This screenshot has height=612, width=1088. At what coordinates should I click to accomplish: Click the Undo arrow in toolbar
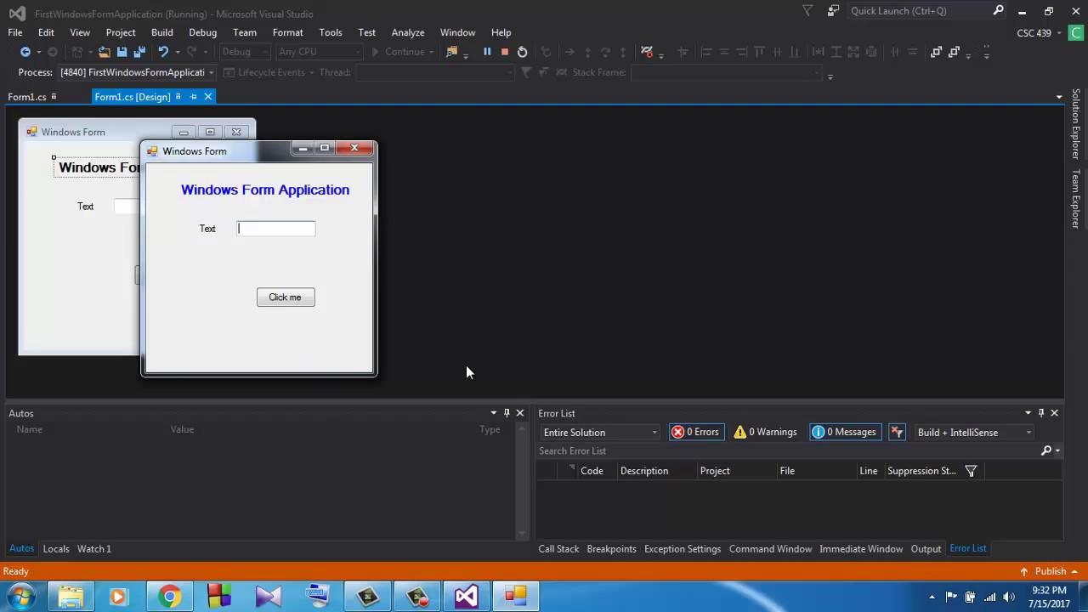pyautogui.click(x=162, y=52)
